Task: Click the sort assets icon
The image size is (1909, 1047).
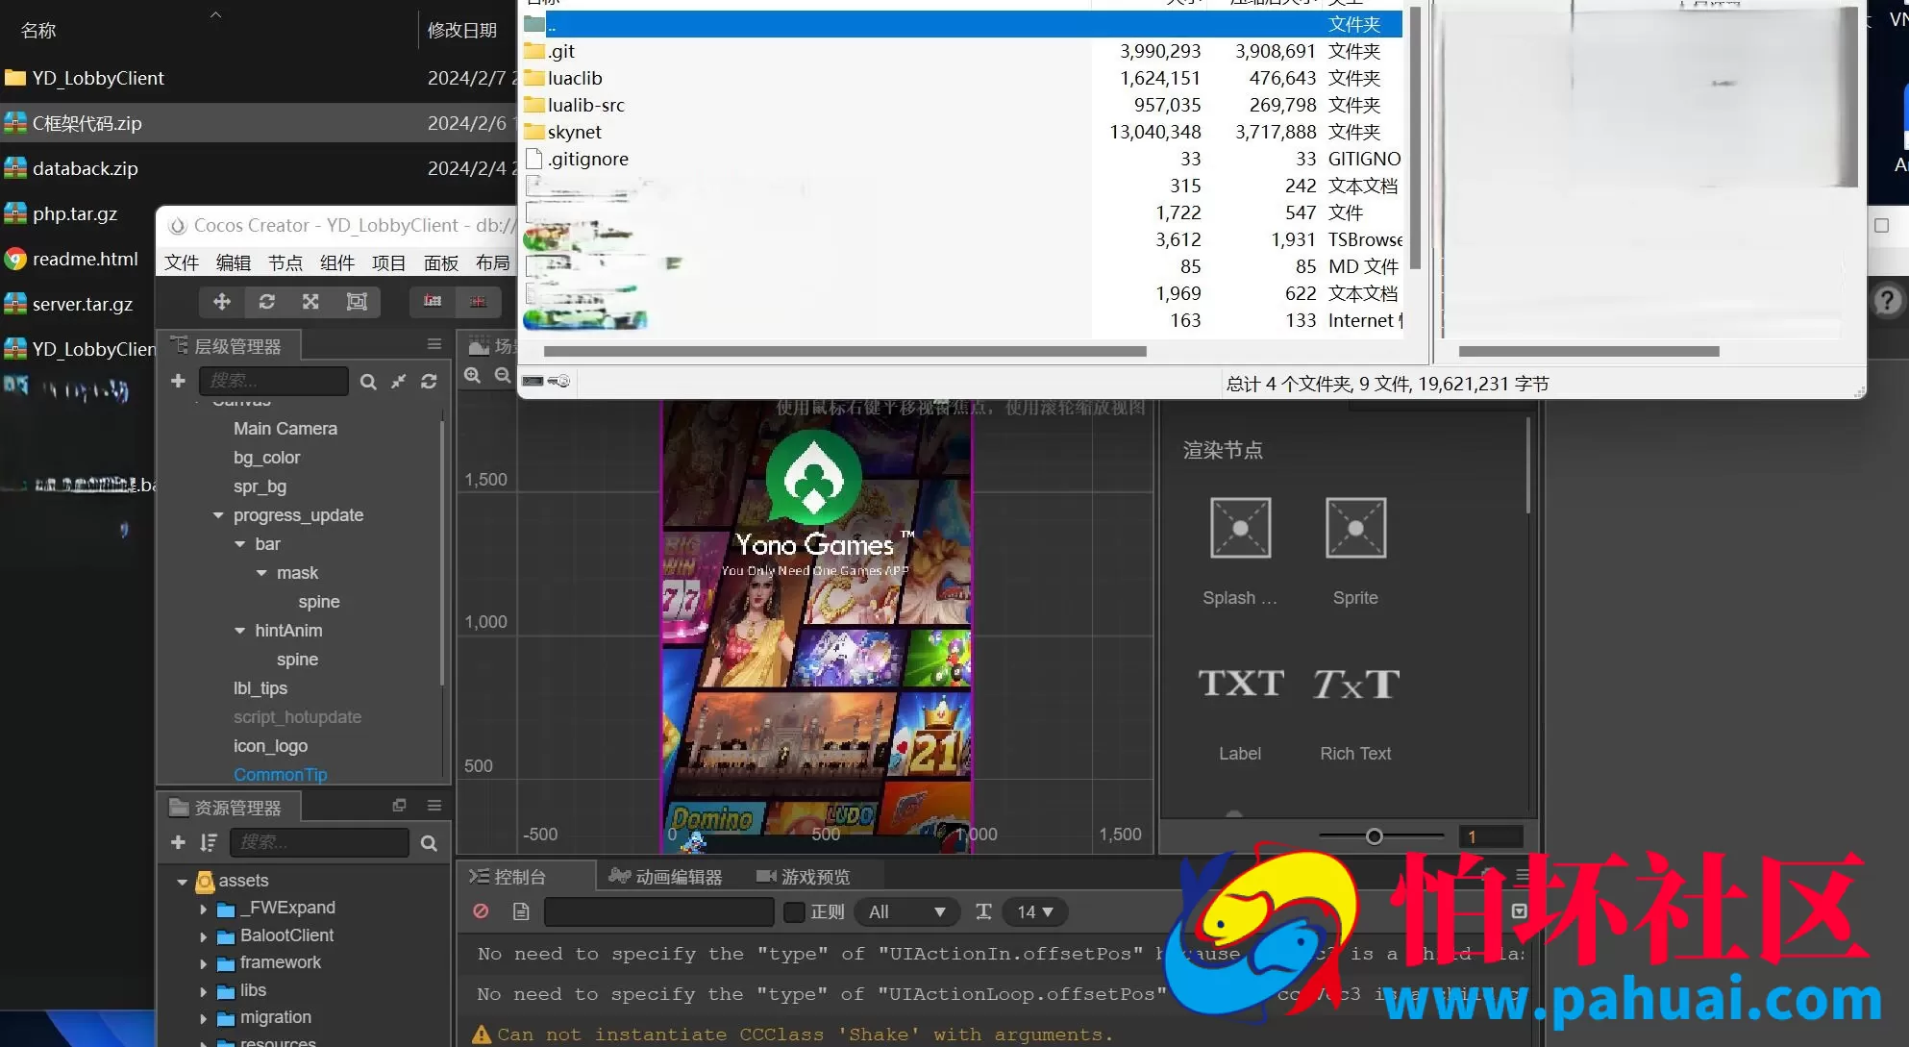Action: 209,843
